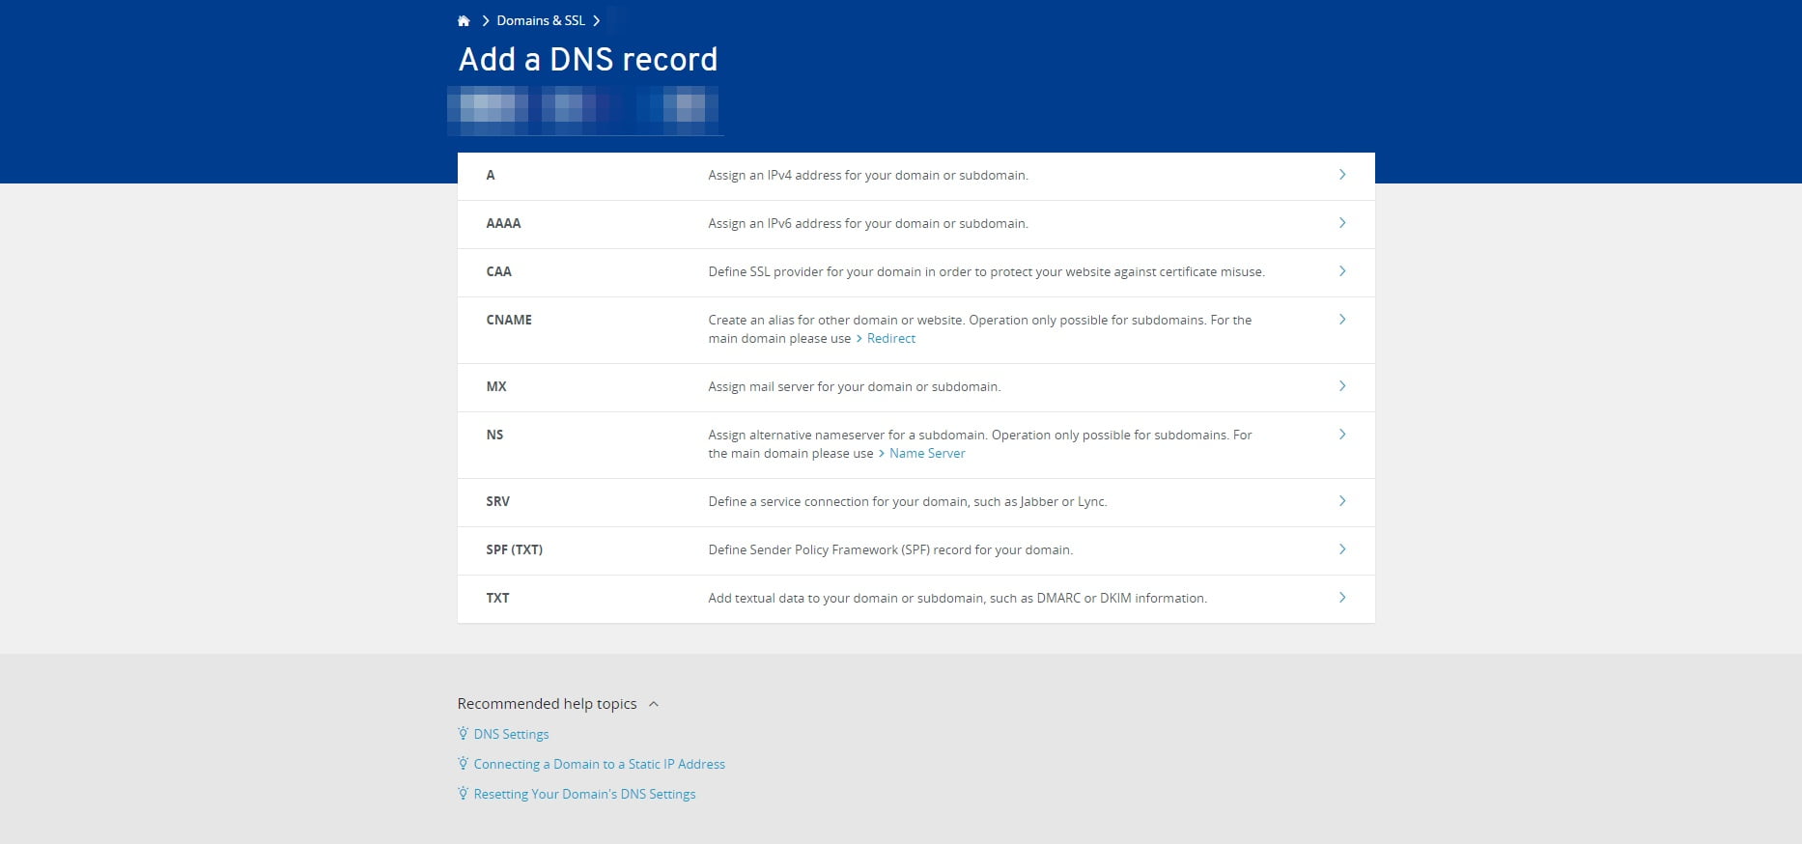Open the DNS Settings help topic
This screenshot has height=844, width=1802.
[x=511, y=735]
